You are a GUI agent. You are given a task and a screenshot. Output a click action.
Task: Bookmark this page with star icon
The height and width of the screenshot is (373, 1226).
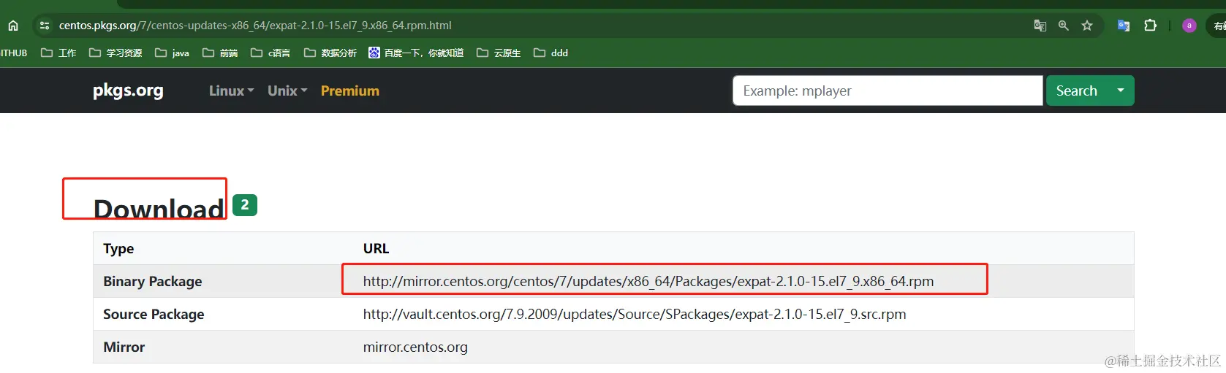point(1087,26)
